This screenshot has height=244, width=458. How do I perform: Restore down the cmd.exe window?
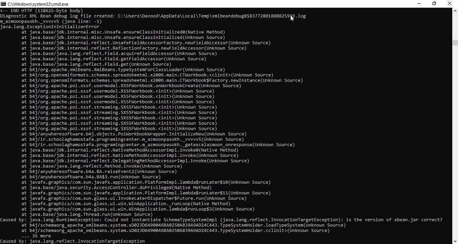(x=434, y=4)
